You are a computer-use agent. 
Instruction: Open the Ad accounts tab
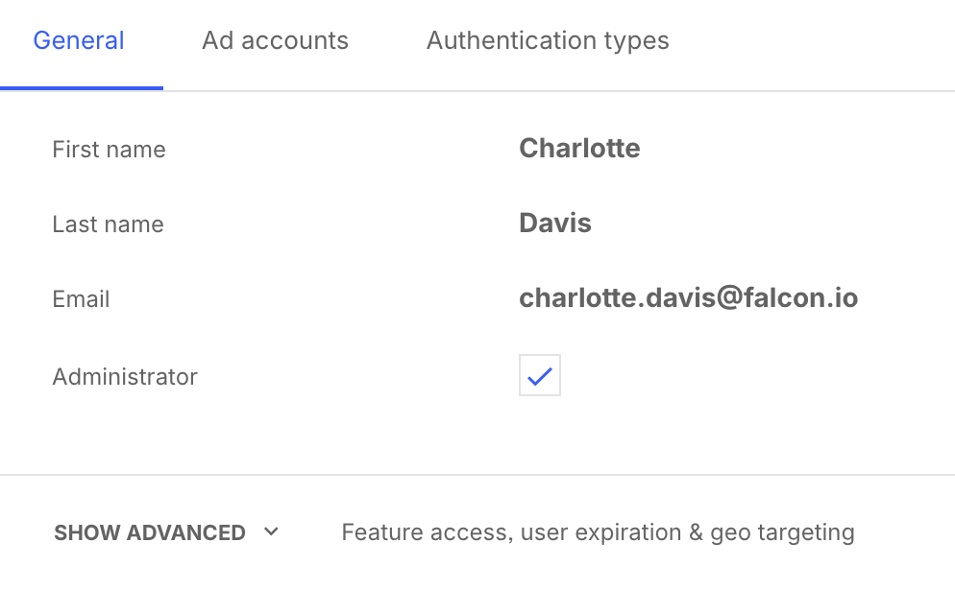[x=276, y=40]
